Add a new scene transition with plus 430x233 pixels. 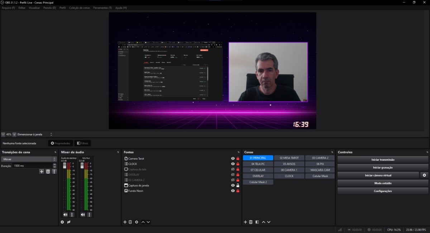coord(42,172)
